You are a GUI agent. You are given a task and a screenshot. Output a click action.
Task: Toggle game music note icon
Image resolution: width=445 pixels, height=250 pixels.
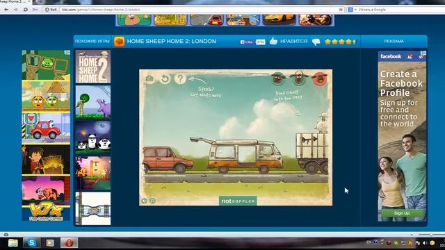tap(152, 201)
